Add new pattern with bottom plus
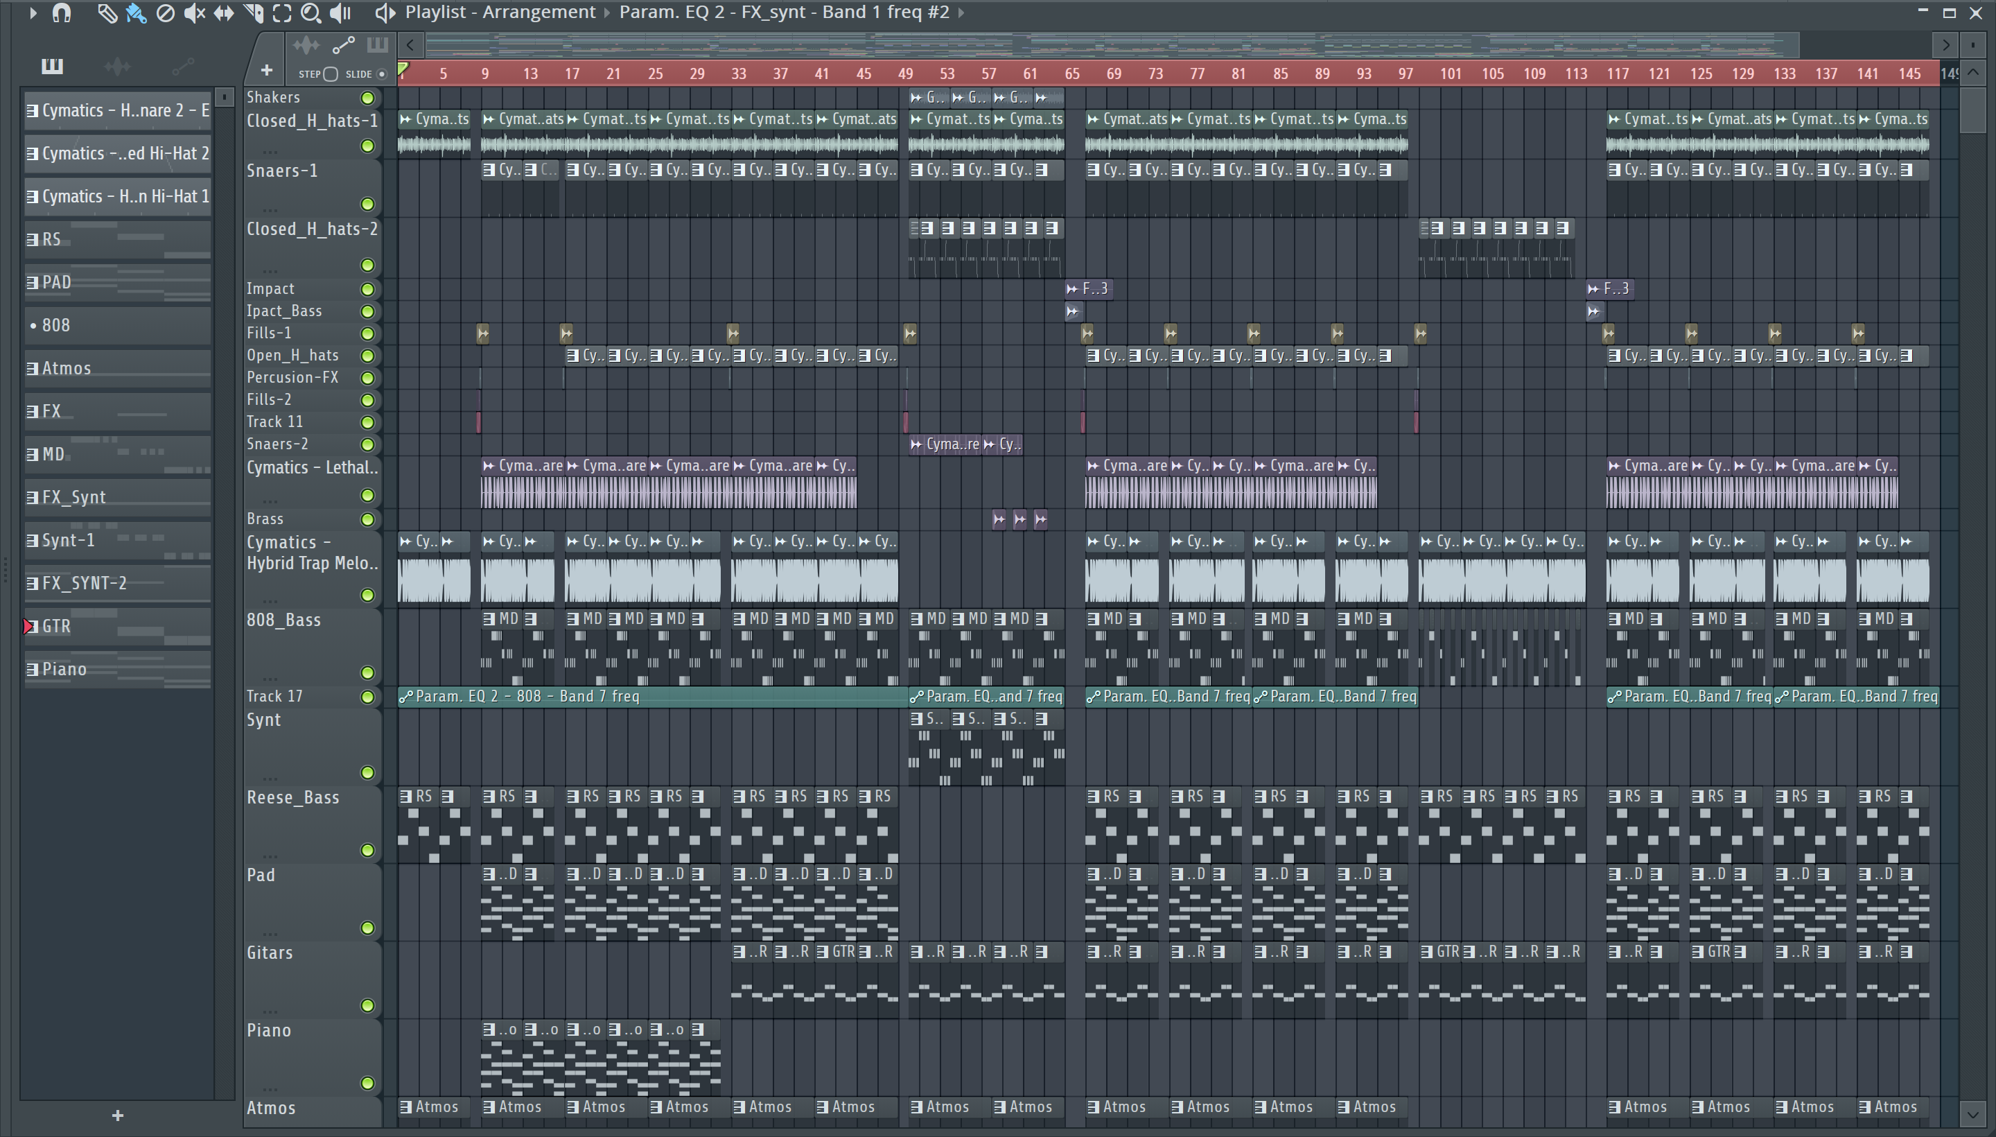 117,1116
